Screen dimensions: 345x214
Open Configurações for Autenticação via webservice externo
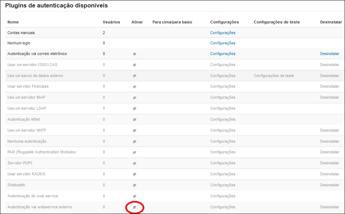[223, 207]
